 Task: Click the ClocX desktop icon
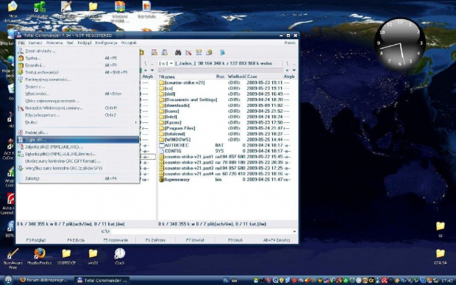120,256
